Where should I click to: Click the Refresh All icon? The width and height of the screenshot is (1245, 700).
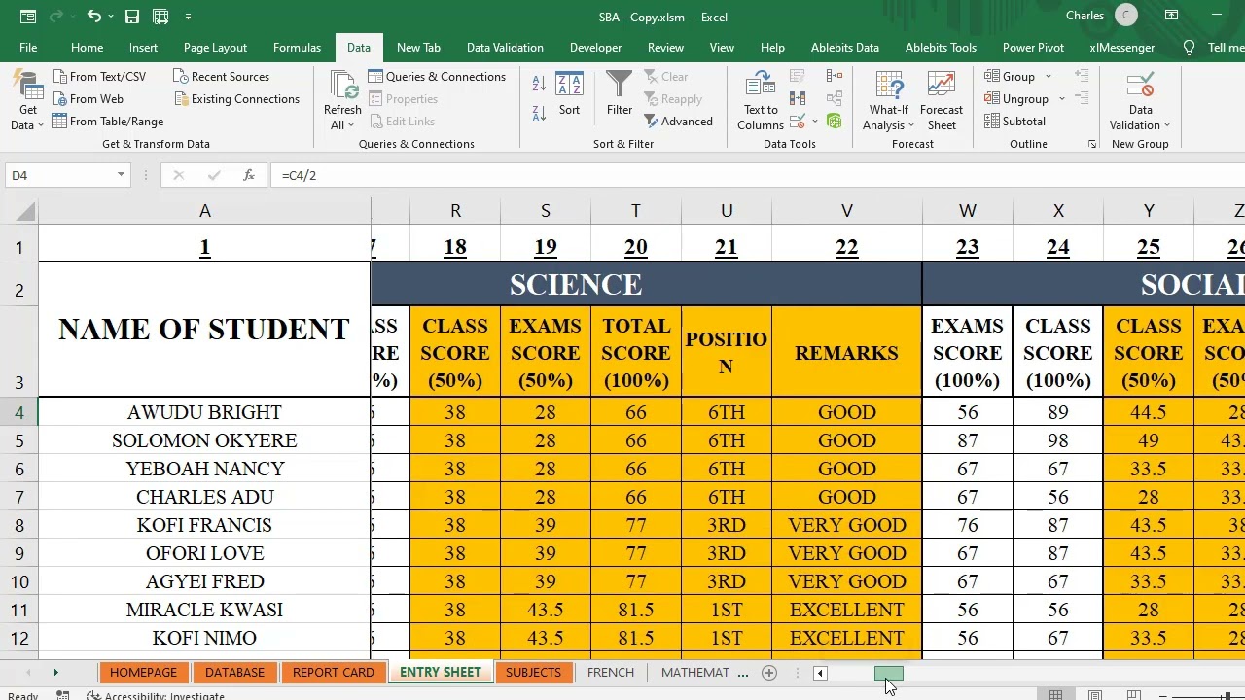click(x=342, y=86)
